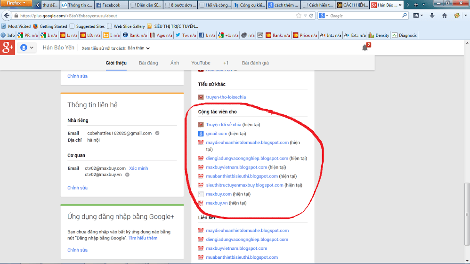470x264 pixels.
Task: Close the Hán Bảo tab
Action: pos(400,5)
